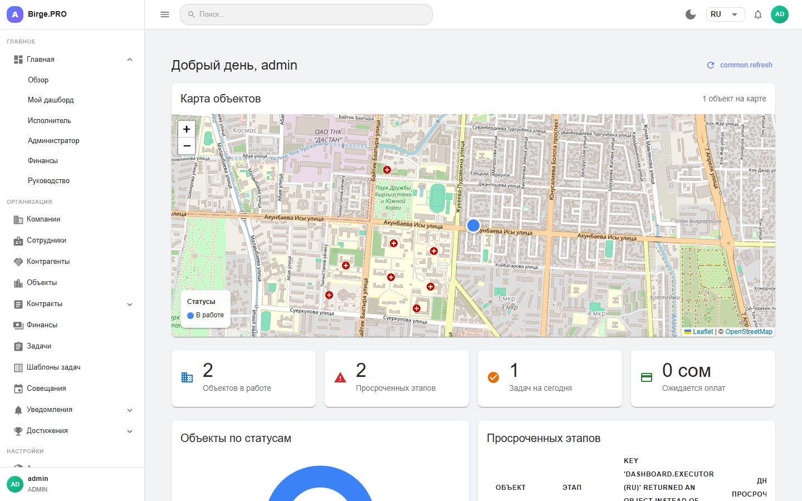
Task: Zoom in on the map
Action: (187, 129)
